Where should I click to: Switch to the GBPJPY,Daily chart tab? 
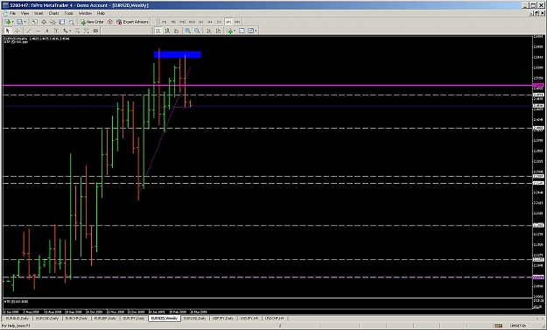click(223, 319)
